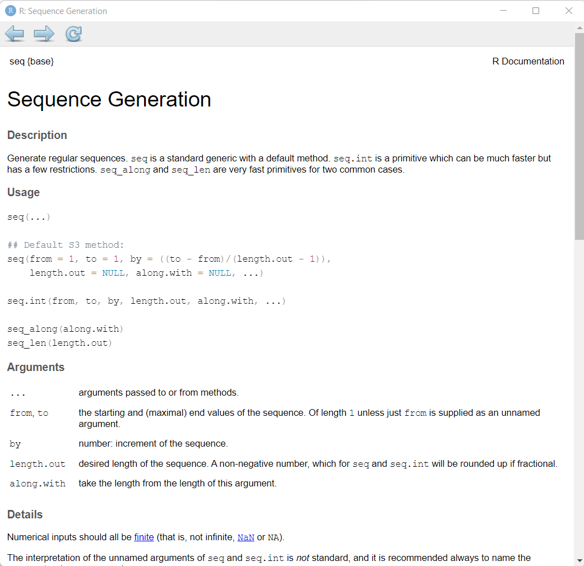Click the 'seq_along(along.with)' usage line
584x566 pixels.
click(x=65, y=329)
